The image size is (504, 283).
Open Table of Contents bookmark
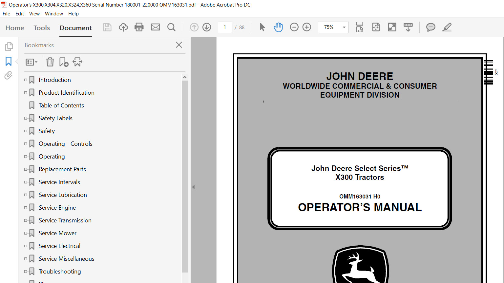pyautogui.click(x=61, y=105)
